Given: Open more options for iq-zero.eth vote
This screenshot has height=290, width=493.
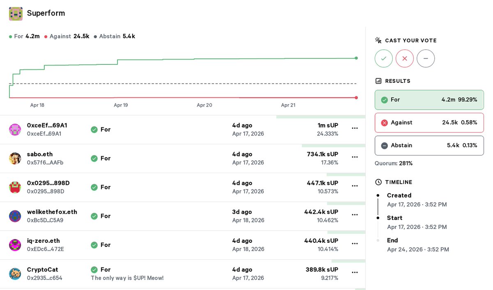Looking at the screenshot, I should click(355, 243).
